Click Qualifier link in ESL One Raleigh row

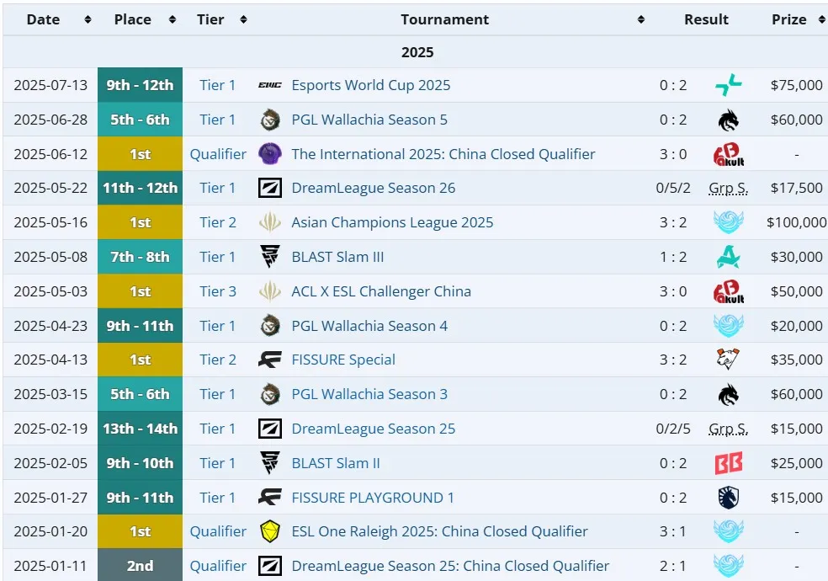pyautogui.click(x=218, y=531)
